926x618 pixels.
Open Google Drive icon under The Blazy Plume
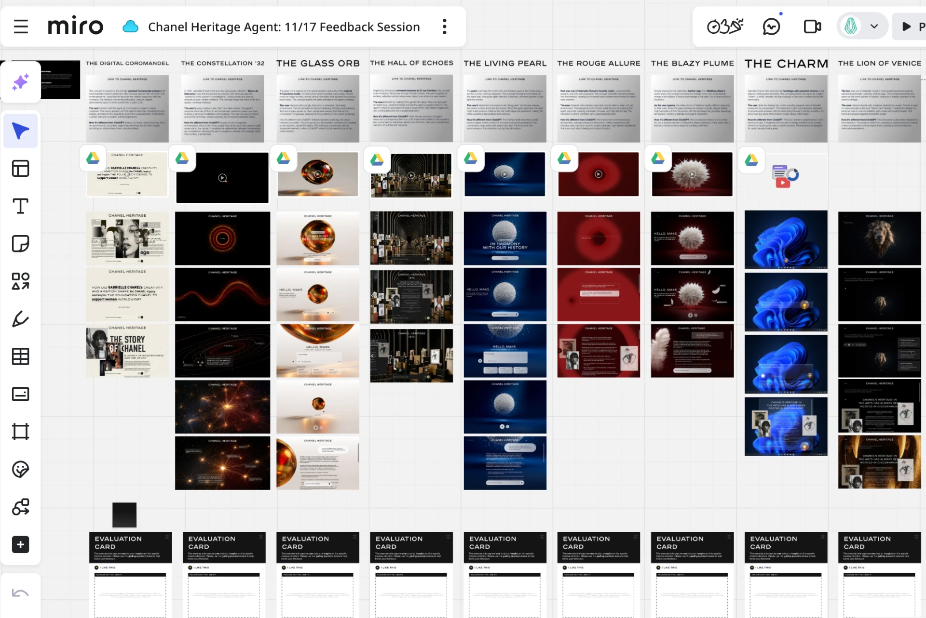658,158
